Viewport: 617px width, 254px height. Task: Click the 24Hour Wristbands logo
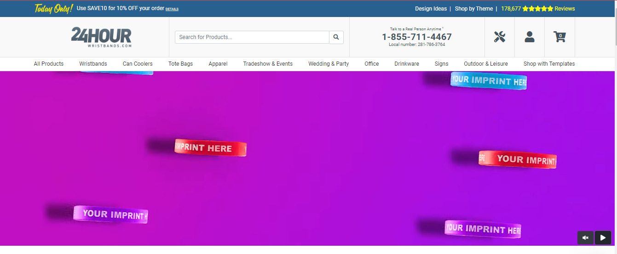tap(101, 37)
